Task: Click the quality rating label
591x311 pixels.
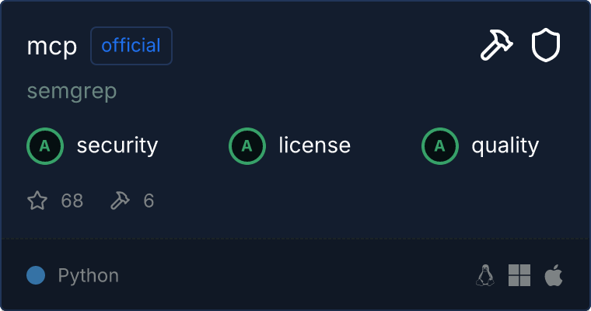Action: (505, 145)
